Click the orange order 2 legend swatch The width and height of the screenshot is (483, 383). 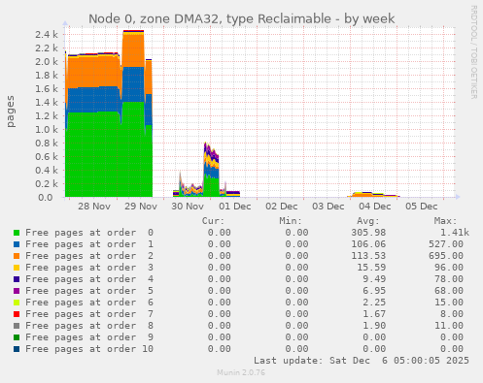[x=17, y=256]
